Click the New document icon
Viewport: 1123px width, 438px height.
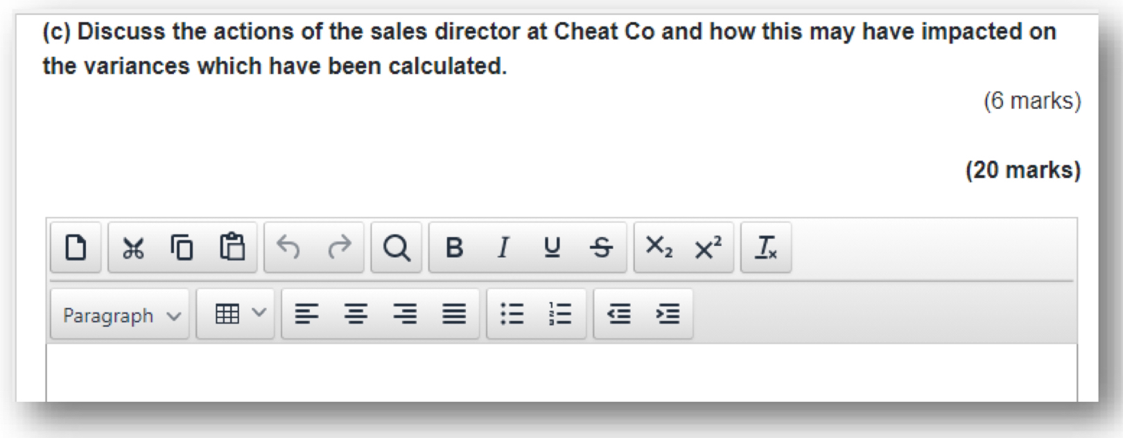(76, 247)
